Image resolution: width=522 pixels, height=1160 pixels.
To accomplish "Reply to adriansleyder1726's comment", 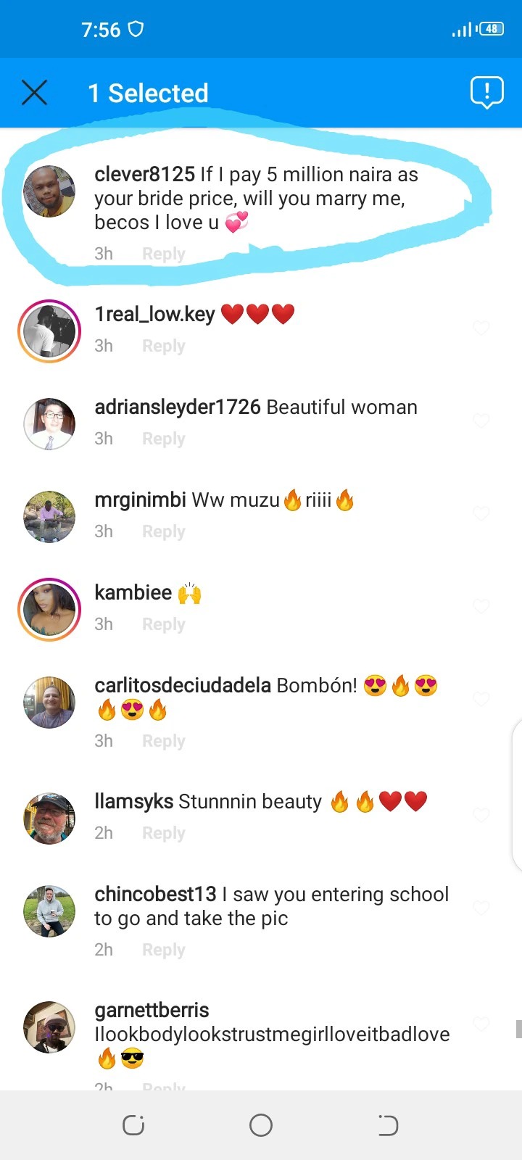I will [164, 439].
